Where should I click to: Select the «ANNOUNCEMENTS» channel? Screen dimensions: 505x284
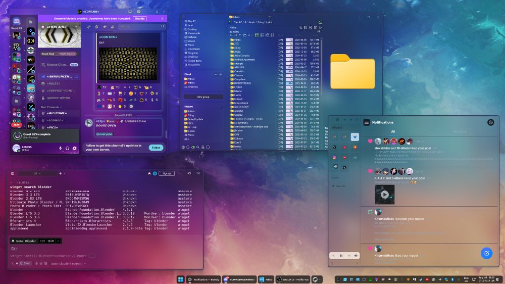(60, 77)
